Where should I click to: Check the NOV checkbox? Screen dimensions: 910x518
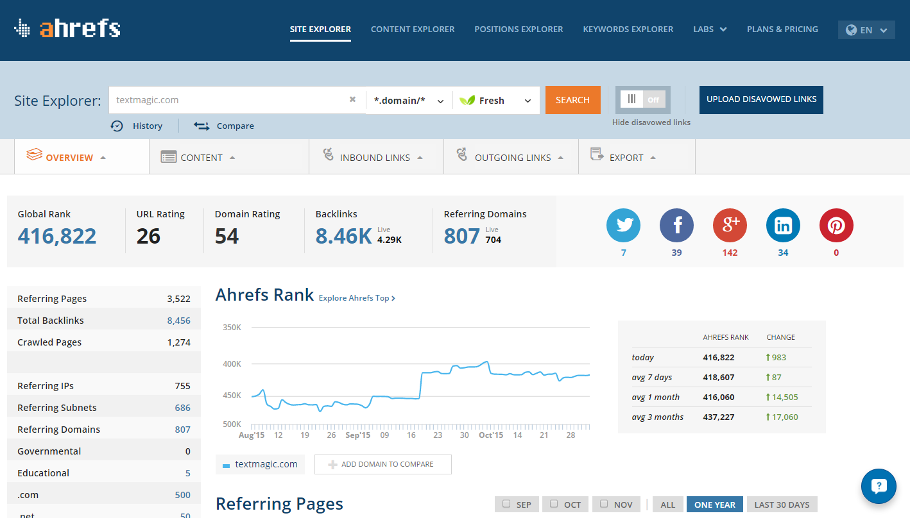pos(604,504)
